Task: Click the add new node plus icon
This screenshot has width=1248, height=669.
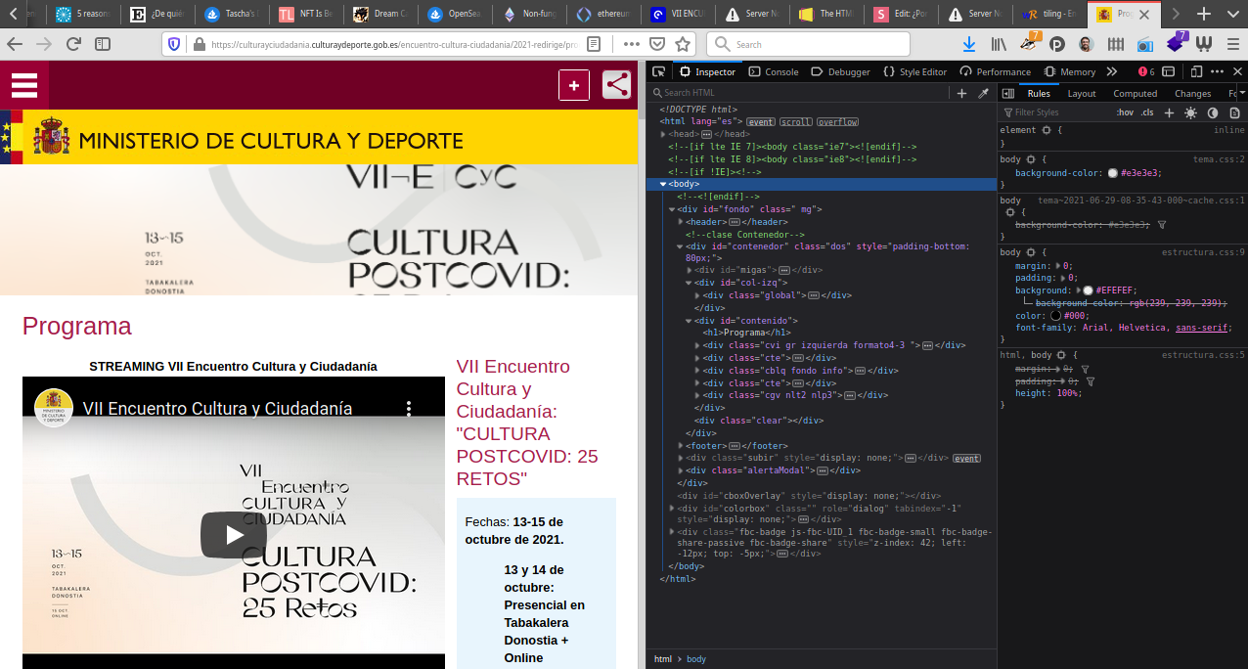Action: (961, 93)
